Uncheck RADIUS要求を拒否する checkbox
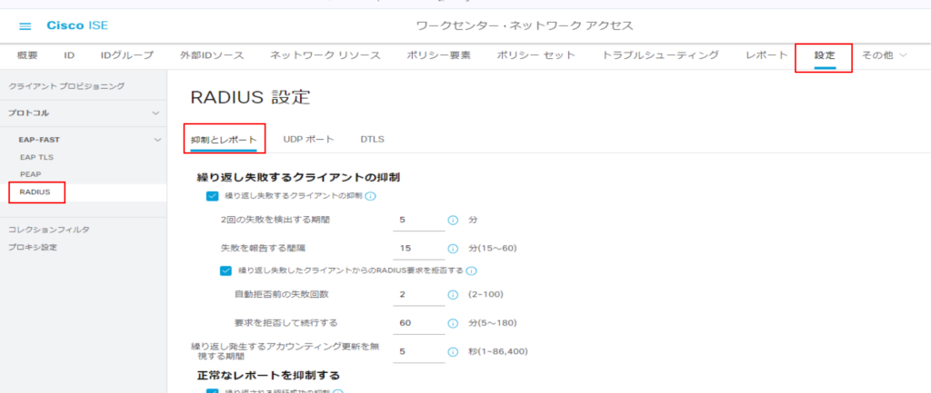This screenshot has height=393, width=931. (225, 270)
